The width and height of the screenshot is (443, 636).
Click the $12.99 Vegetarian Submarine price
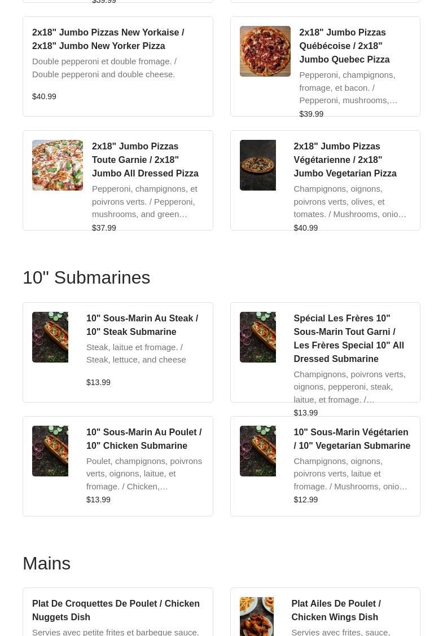(306, 500)
